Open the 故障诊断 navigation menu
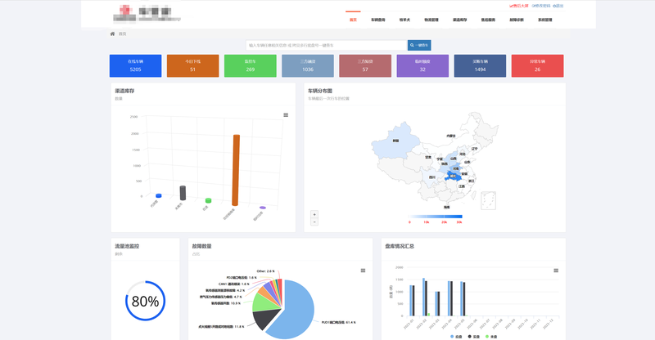Image resolution: width=655 pixels, height=340 pixels. (517, 20)
